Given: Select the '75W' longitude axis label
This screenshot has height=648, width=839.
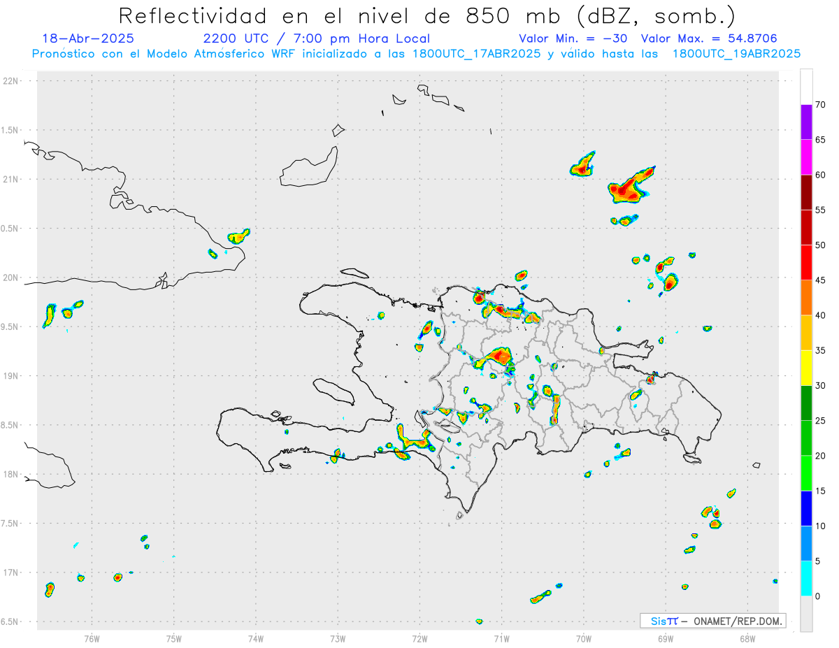Looking at the screenshot, I should coord(174,638).
